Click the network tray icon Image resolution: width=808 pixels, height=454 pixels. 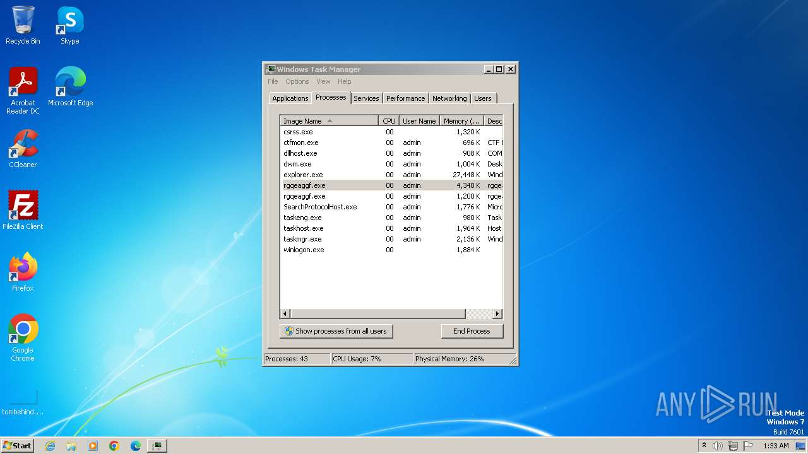click(x=733, y=446)
